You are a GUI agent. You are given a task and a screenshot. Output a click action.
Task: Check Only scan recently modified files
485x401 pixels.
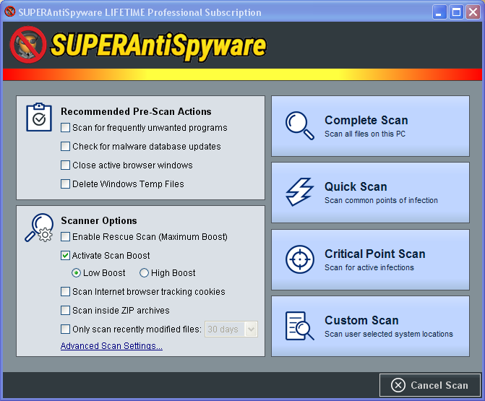pos(65,329)
